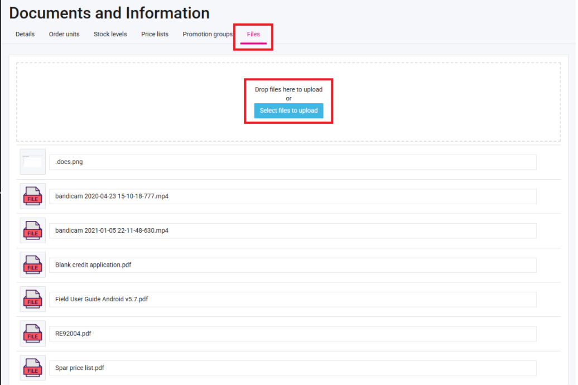Screen dimensions: 578x385
Task: Click the bandicam 2021-01-05 22-11-48-630.mp4 name field
Action: coord(292,230)
